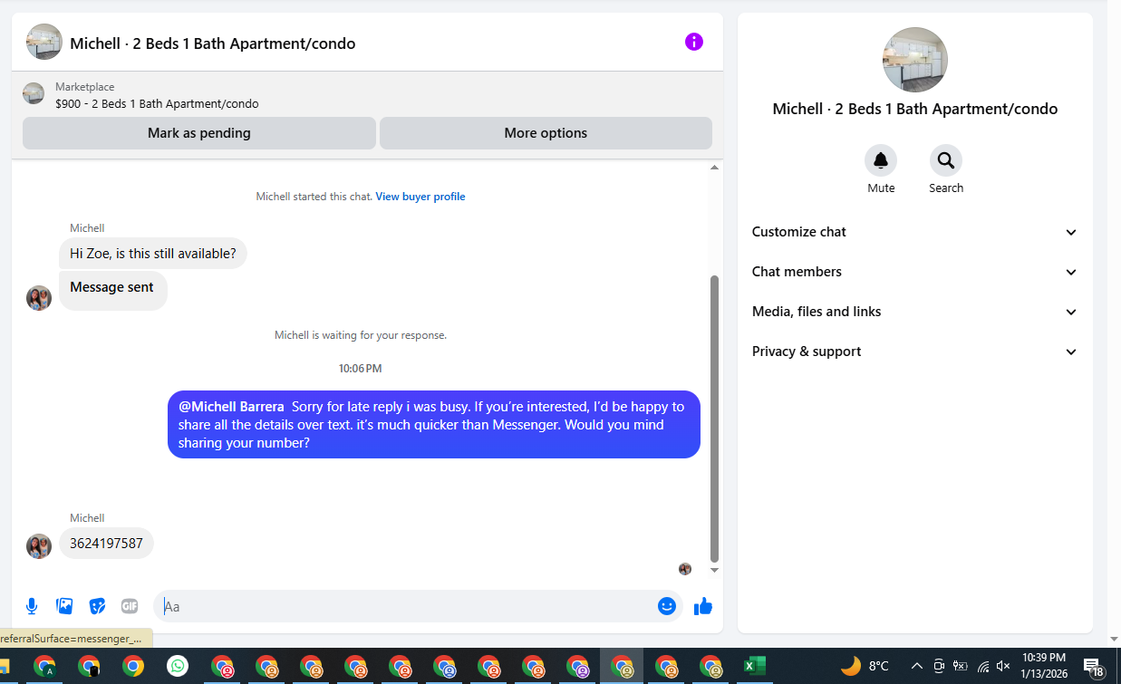Click the phone number message 3624197587
1121x684 pixels.
pos(106,544)
